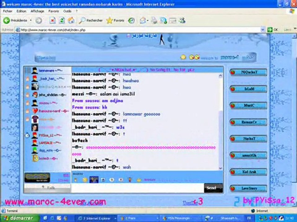Viewport: 297px width, 222px height.
Task: Join the amaziGh room
Action: click(248, 155)
